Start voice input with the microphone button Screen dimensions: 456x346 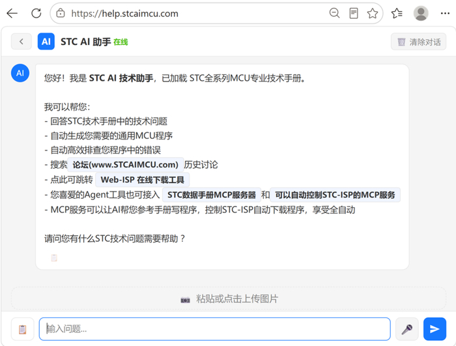tap(407, 329)
